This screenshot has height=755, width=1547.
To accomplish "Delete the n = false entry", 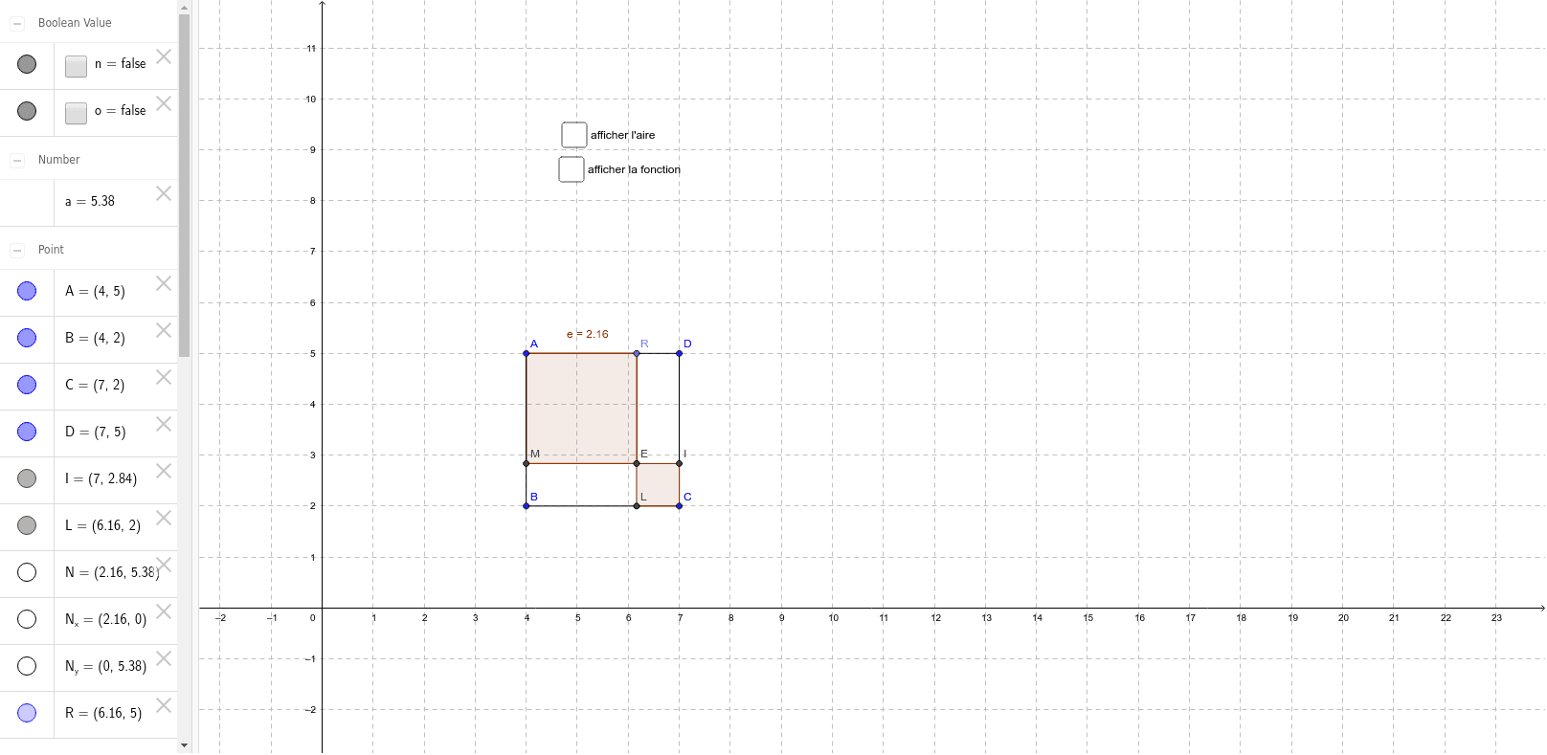I will (x=164, y=56).
